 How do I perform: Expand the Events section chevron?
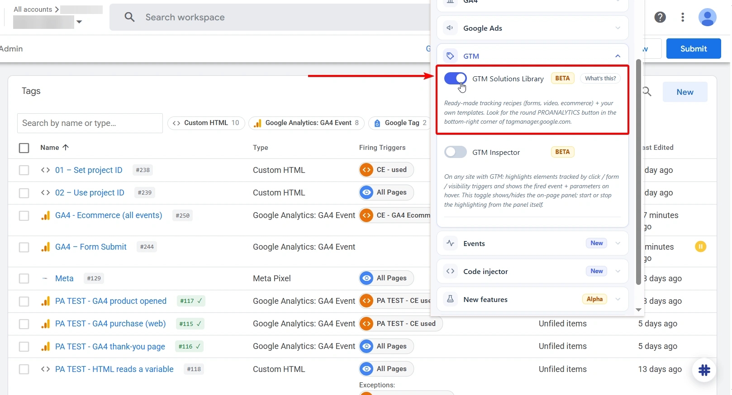(x=618, y=243)
